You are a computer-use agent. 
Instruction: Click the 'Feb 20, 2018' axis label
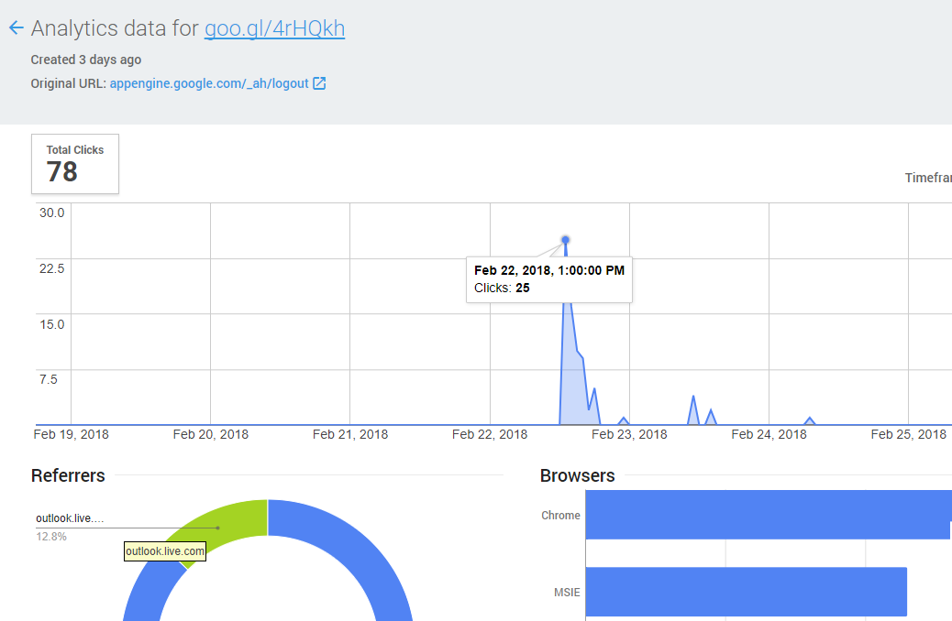pos(211,434)
